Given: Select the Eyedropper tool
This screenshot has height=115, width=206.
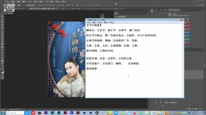Looking at the screenshot, I should [x=2, y=25].
